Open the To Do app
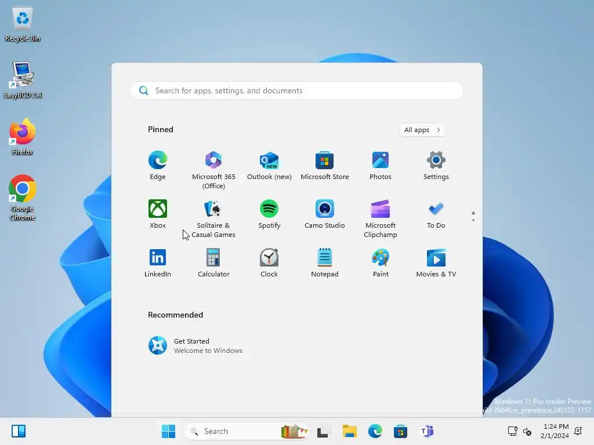The image size is (594, 445). point(436,214)
